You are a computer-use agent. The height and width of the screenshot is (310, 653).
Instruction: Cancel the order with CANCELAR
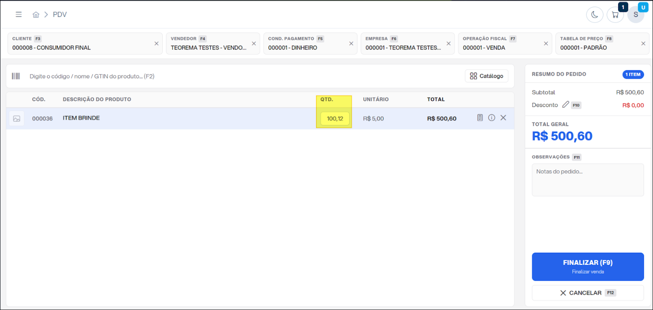pos(588,293)
